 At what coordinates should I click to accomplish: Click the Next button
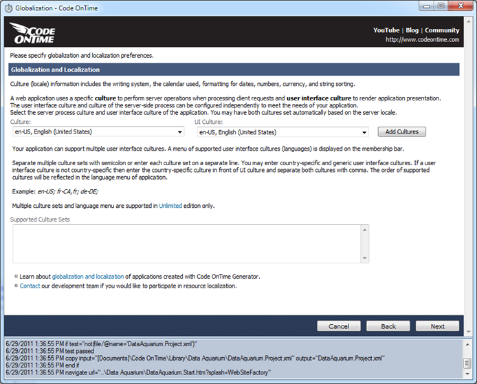click(437, 326)
